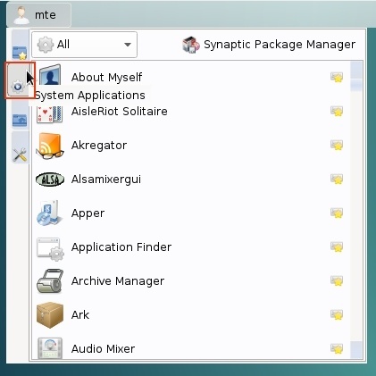Launch AisleRiot Solitaire
This screenshot has width=376, height=376.
pyautogui.click(x=190, y=111)
